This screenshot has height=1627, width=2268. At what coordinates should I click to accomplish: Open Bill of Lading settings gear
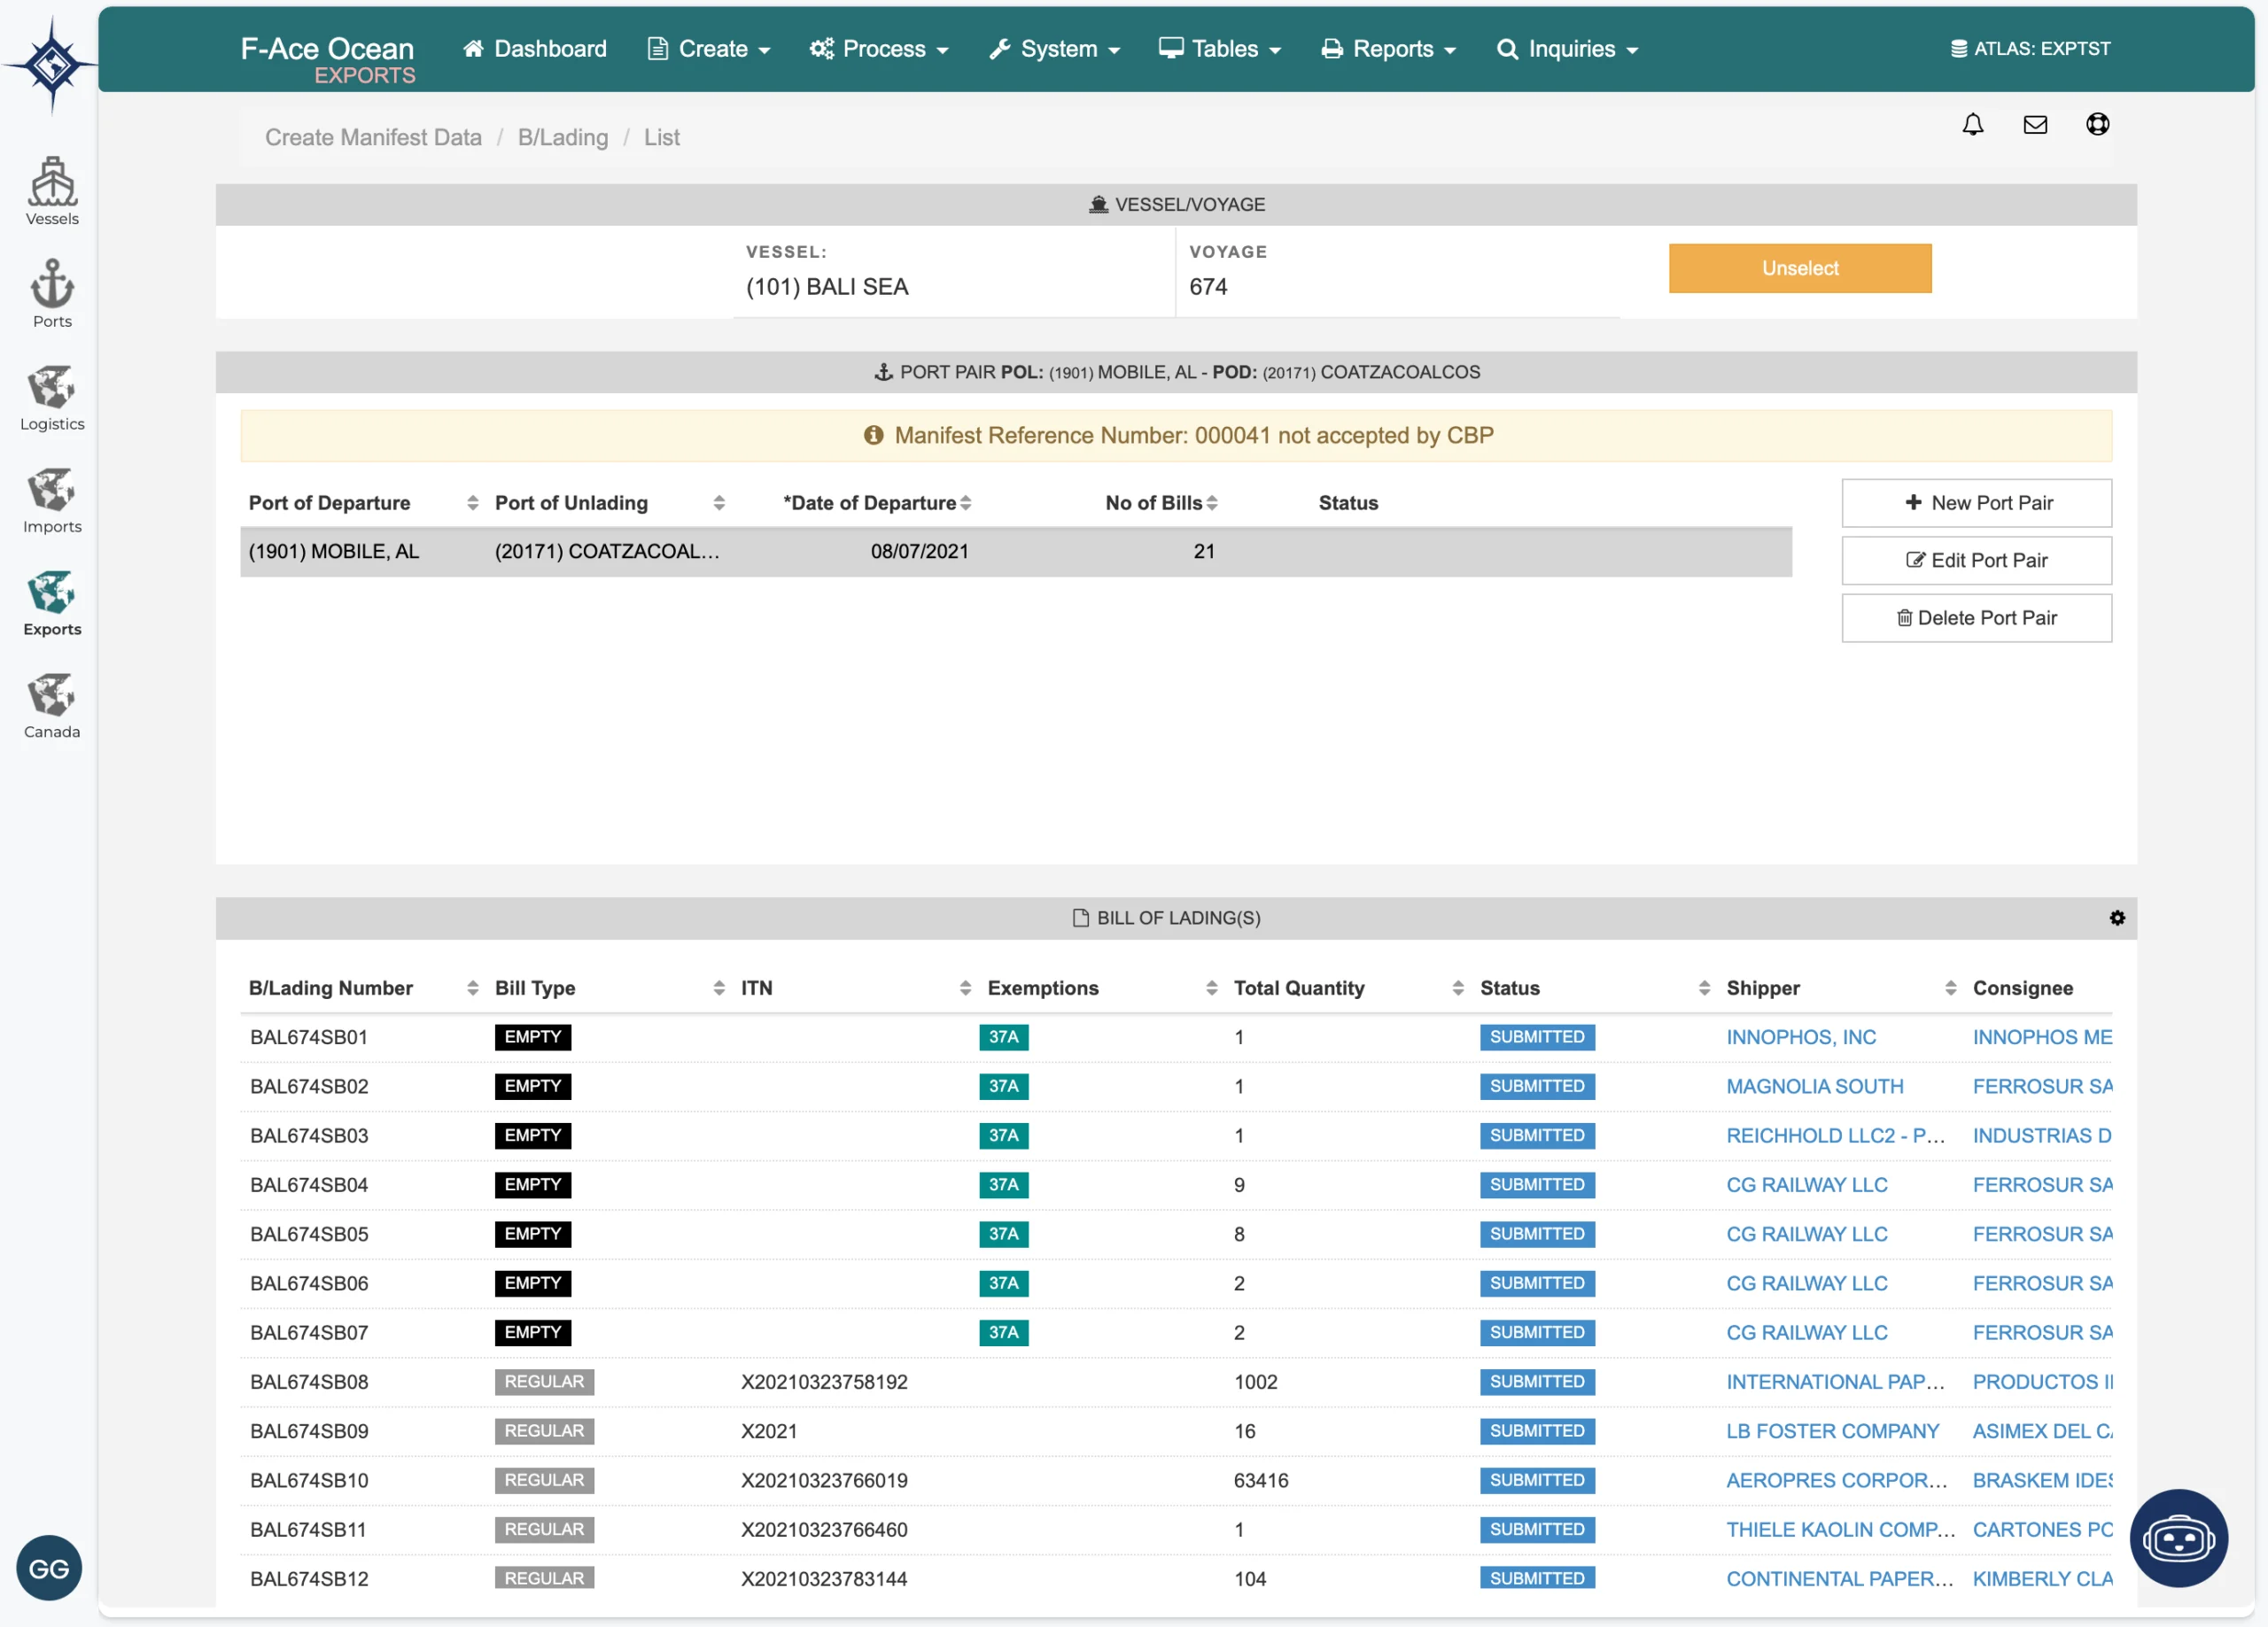2117,918
